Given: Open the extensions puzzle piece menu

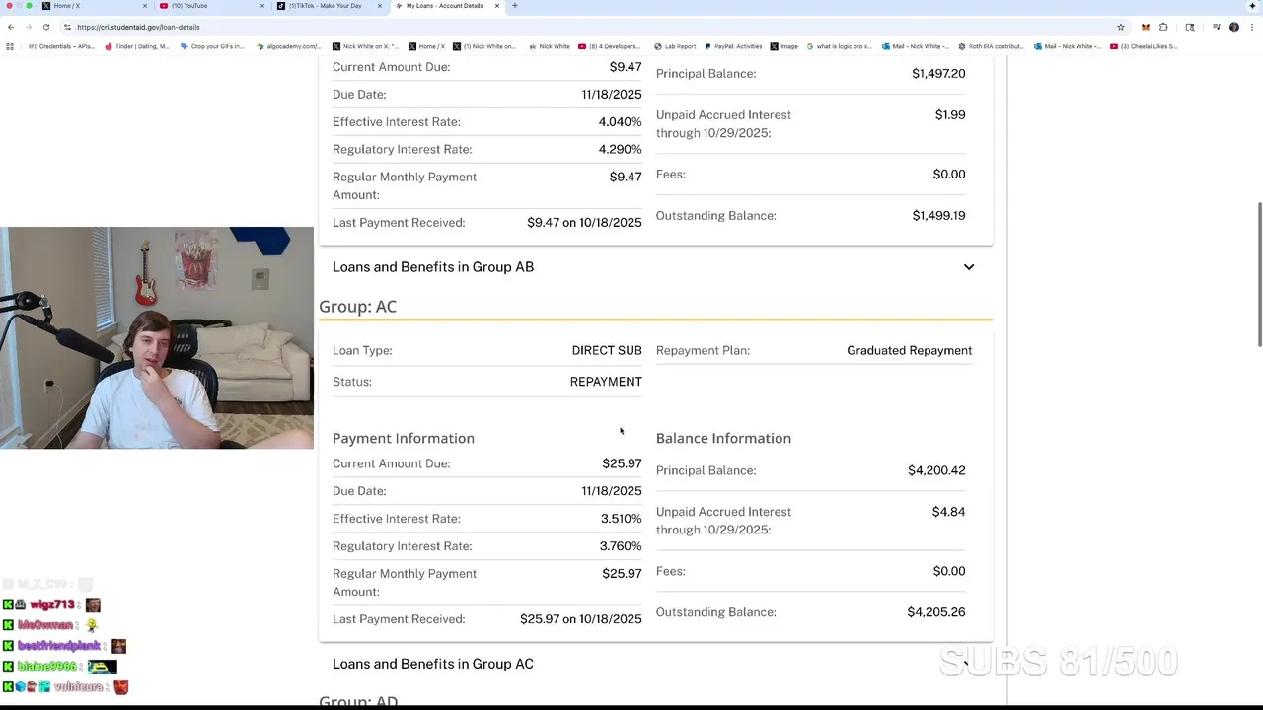Looking at the screenshot, I should click(1163, 27).
